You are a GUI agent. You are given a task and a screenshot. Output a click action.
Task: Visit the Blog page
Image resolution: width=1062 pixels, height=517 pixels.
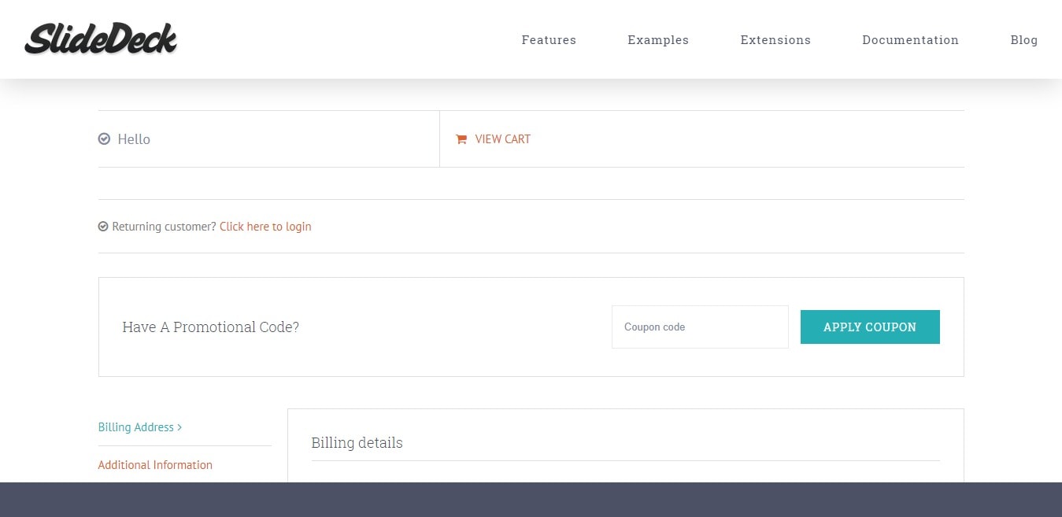(1024, 40)
